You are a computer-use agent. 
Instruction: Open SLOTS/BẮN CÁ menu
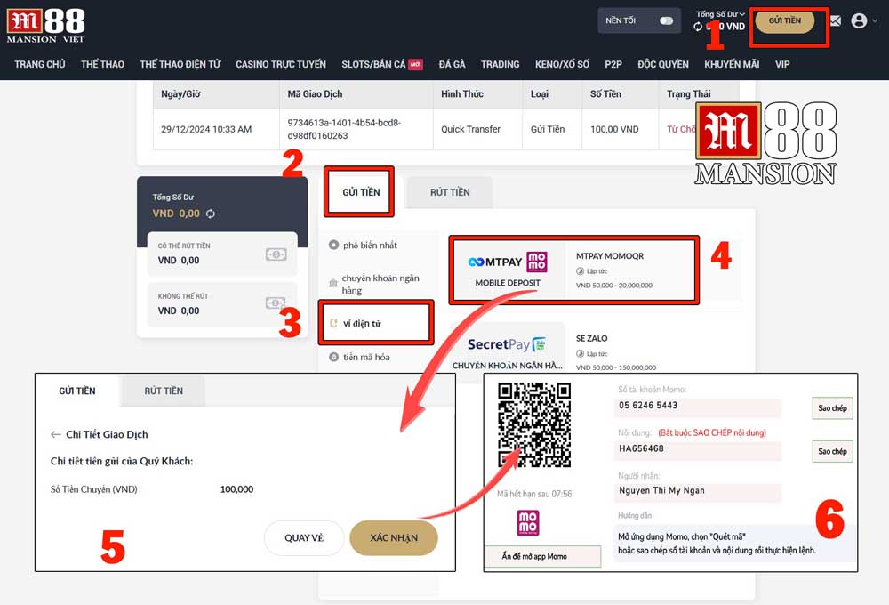point(381,64)
